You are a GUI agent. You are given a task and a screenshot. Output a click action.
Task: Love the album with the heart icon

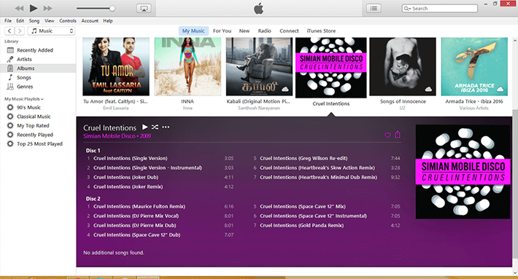(388, 135)
